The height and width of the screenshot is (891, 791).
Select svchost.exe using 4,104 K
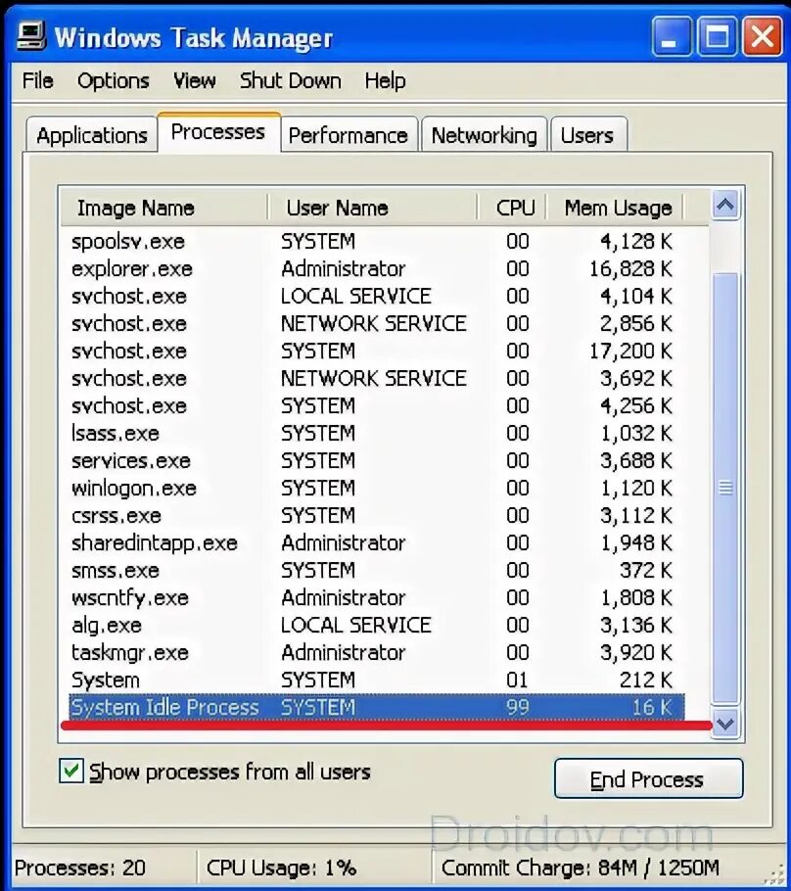pyautogui.click(x=372, y=296)
